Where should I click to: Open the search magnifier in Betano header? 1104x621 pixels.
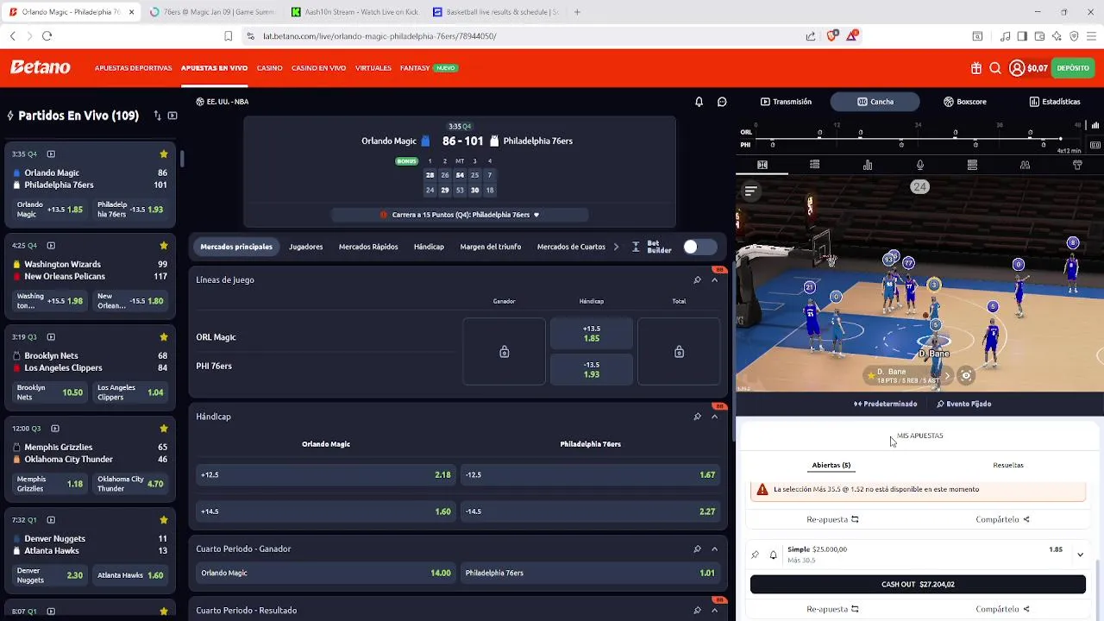(995, 68)
